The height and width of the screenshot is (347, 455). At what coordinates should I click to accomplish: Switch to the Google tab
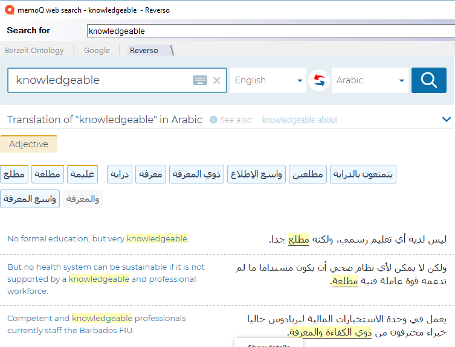pyautogui.click(x=97, y=51)
